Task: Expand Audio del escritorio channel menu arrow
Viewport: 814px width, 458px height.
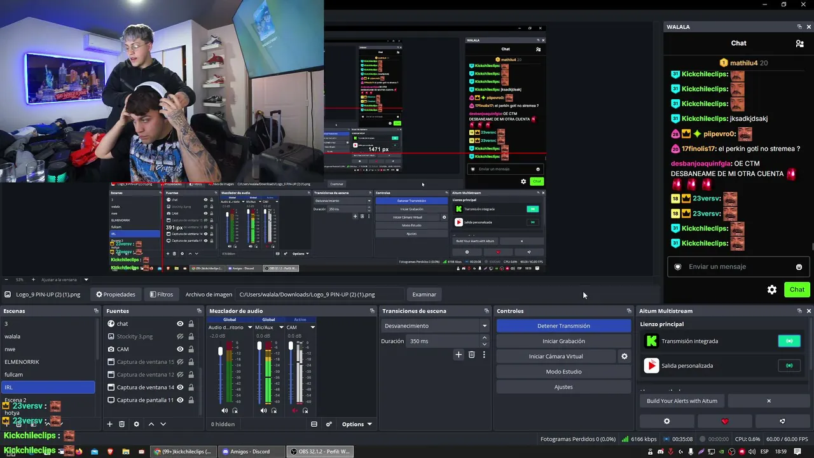Action: (x=250, y=328)
